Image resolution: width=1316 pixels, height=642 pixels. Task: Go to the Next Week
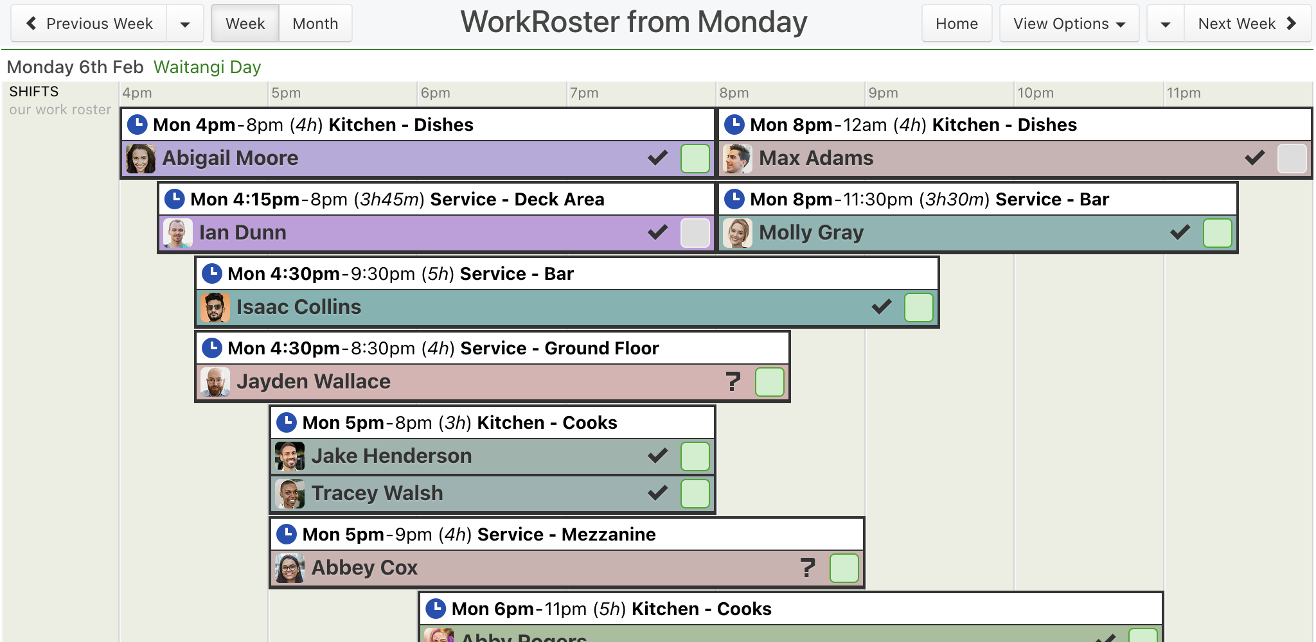tap(1247, 24)
